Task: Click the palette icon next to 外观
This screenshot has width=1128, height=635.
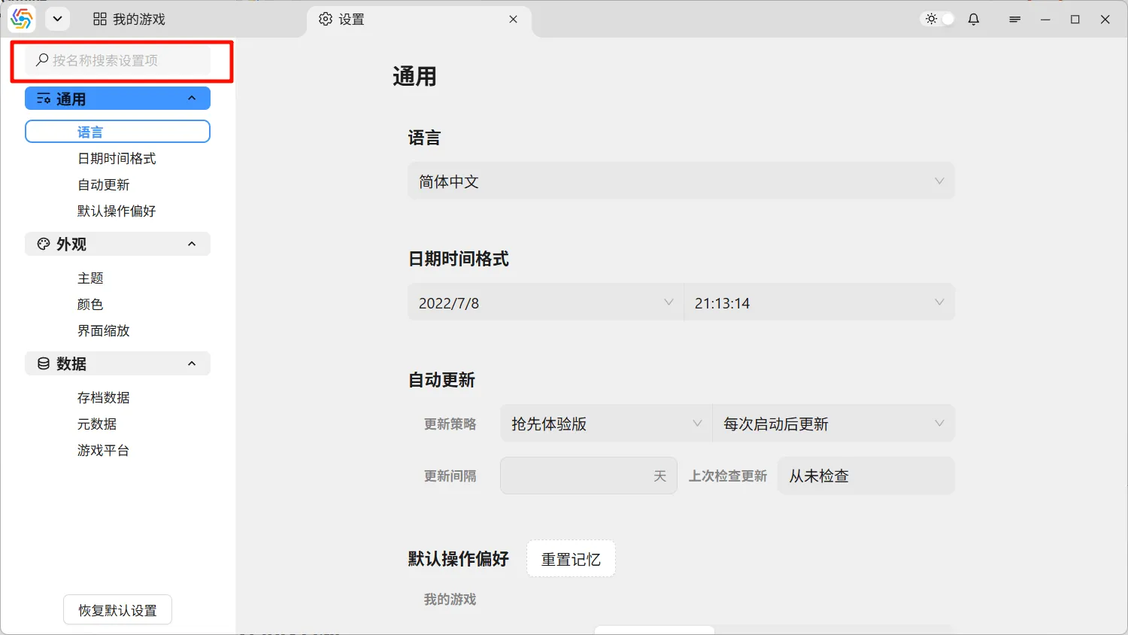Action: [x=44, y=244]
